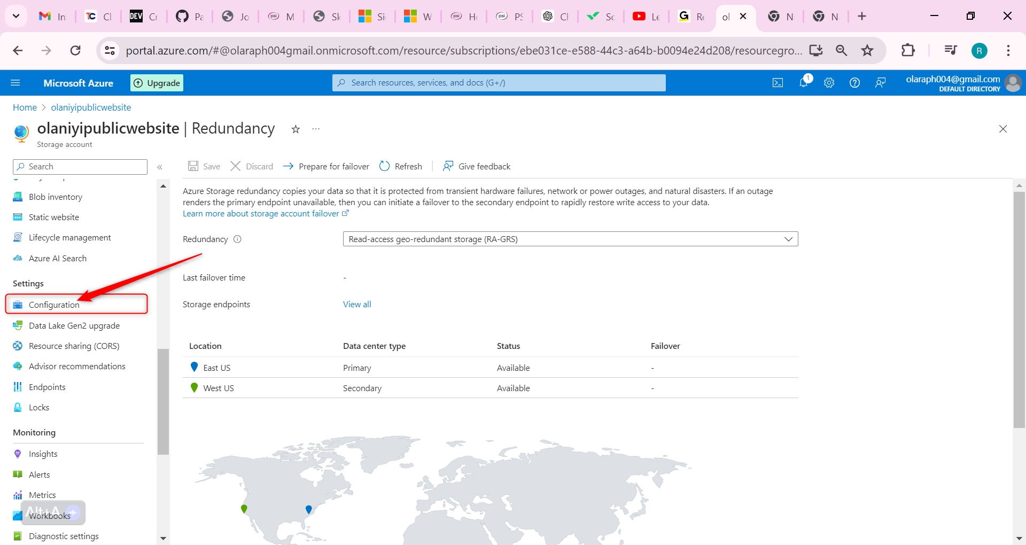
Task: Collapse the left sidebar menu
Action: click(160, 167)
